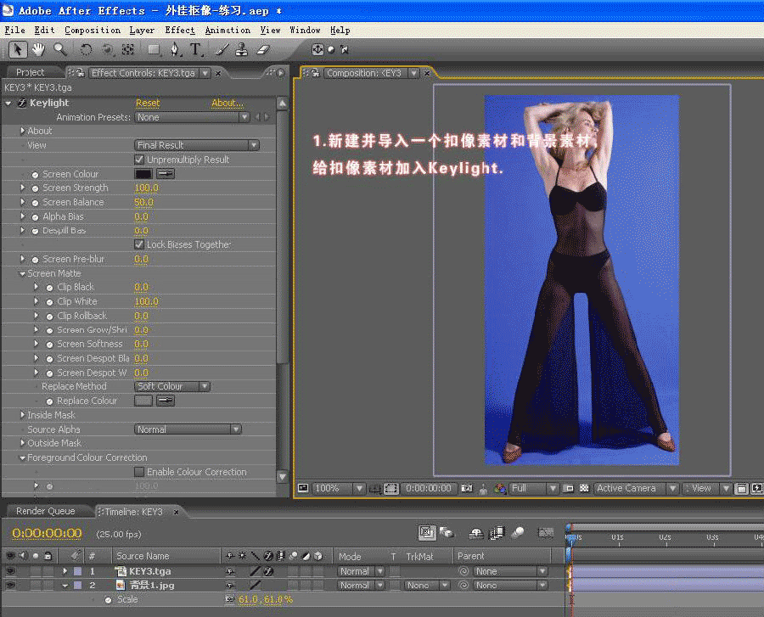Viewport: 764px width, 617px height.
Task: Open the 100% magnification dropdown
Action: tap(338, 488)
